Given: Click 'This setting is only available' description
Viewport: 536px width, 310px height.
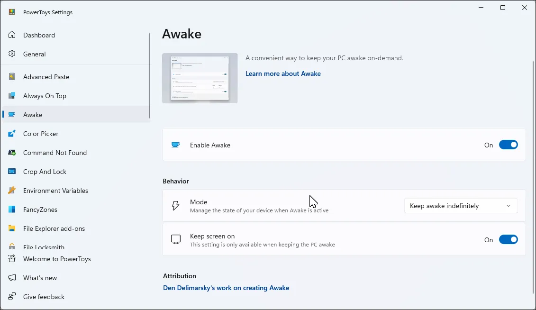Looking at the screenshot, I should point(263,245).
